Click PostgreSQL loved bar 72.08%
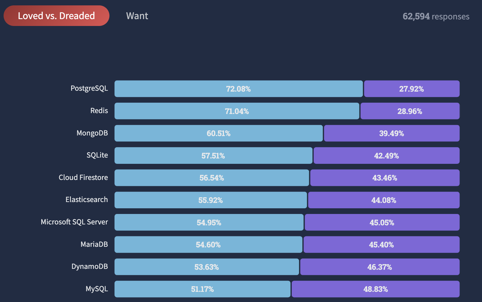 (x=239, y=89)
